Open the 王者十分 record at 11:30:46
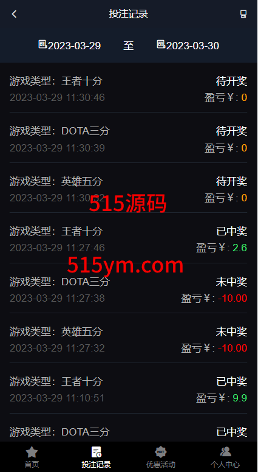Image resolution: width=258 pixels, height=472 pixels. click(x=128, y=88)
